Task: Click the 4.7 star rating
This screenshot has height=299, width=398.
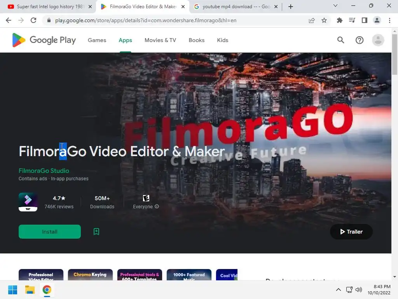Action: tap(59, 198)
